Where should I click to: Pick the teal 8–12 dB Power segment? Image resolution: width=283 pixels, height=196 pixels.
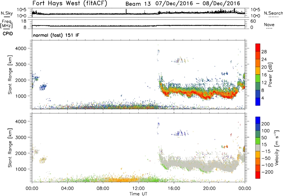258,86
